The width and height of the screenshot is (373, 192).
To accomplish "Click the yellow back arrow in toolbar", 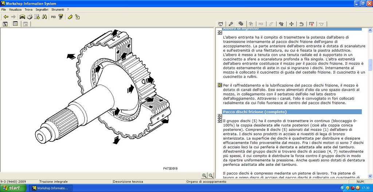I will pos(6,17).
